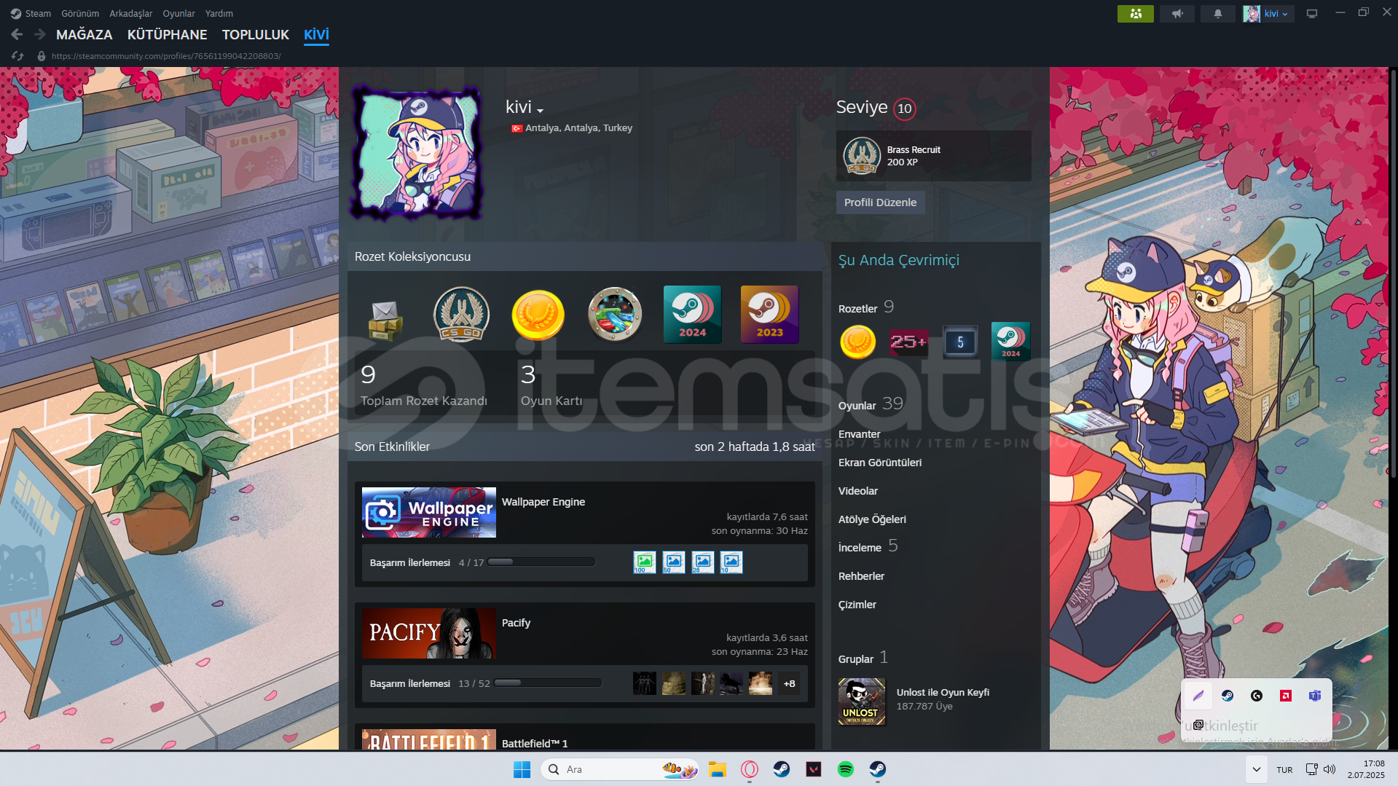Go forward with the right arrow

(40, 34)
